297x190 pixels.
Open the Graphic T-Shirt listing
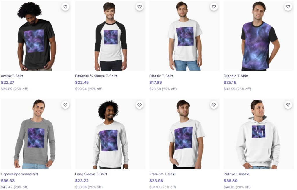coord(236,76)
